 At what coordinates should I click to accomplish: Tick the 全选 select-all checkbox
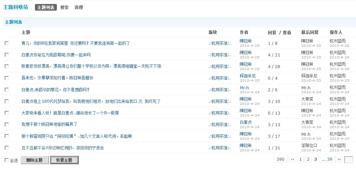[x=7, y=160]
